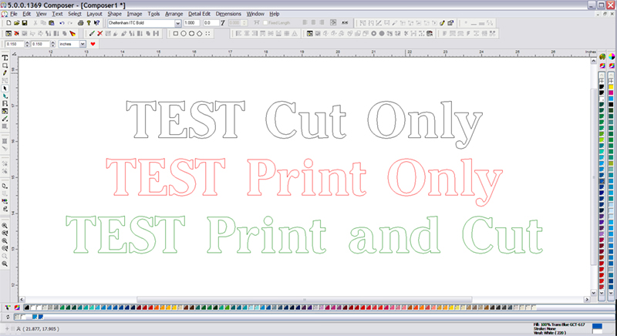Open the Dimensions menu
617x336 pixels.
[228, 14]
